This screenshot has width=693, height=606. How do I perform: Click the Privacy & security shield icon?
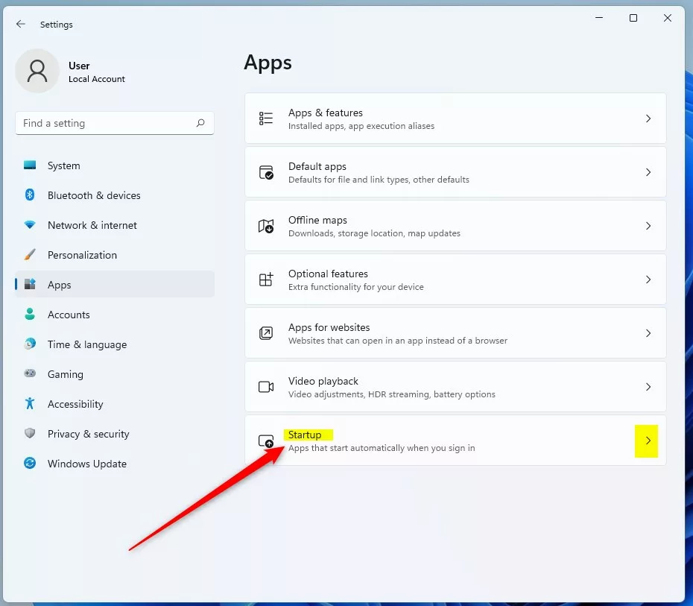click(30, 434)
